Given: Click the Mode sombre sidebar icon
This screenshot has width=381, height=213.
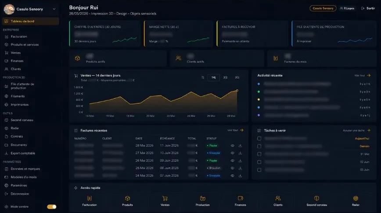Looking at the screenshot, I should point(6,207).
